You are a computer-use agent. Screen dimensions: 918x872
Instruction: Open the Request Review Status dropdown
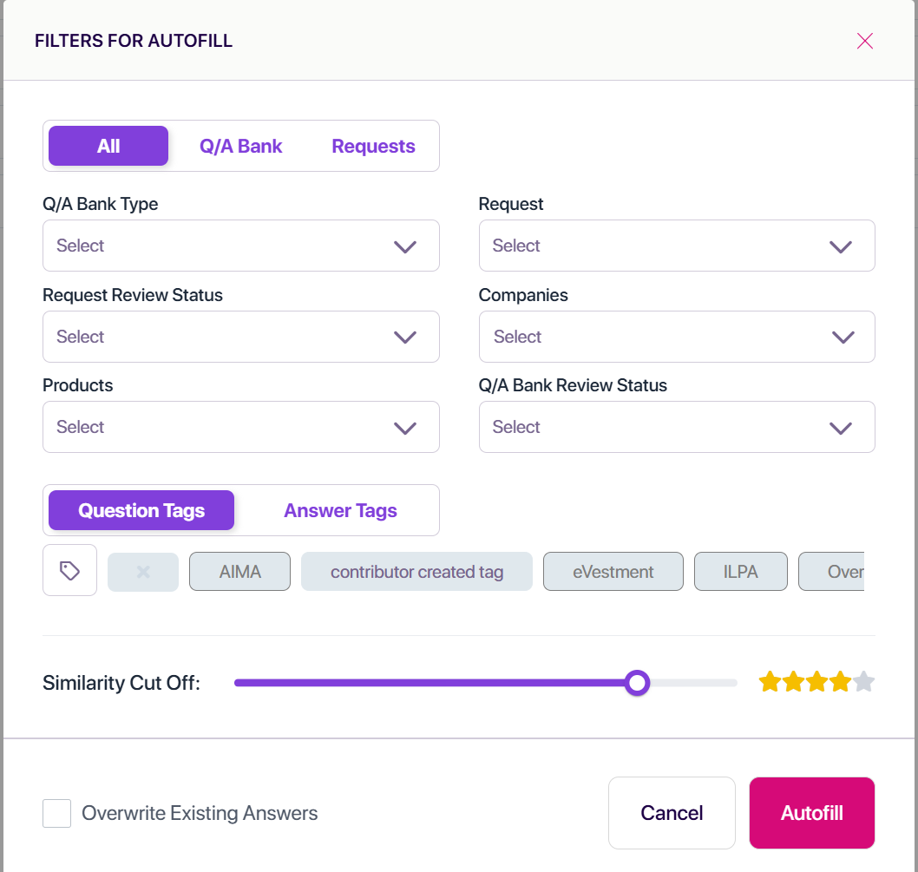click(240, 337)
